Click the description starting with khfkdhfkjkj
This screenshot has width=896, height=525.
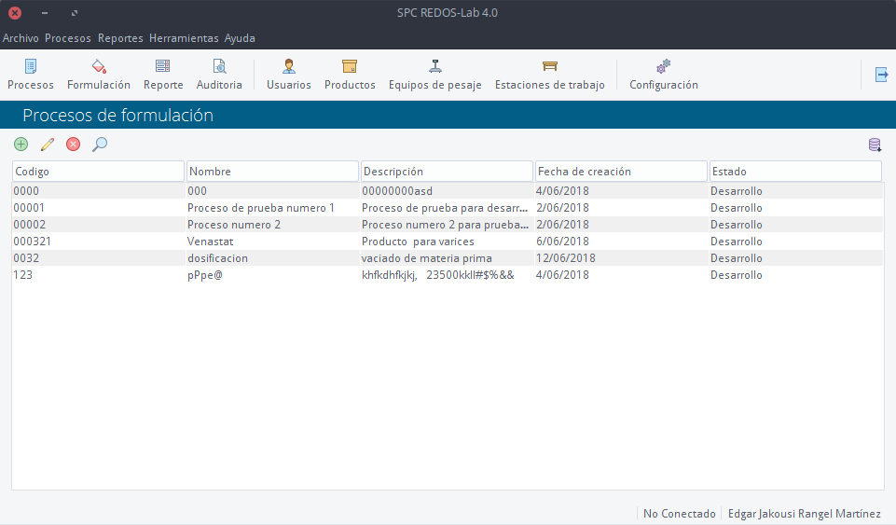point(437,275)
